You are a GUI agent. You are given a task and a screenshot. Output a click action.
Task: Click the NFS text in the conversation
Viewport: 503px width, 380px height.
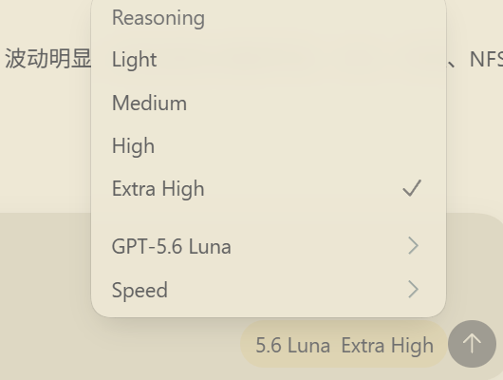486,60
